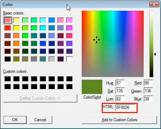Pick the silver light gray basic swatch

52,59
